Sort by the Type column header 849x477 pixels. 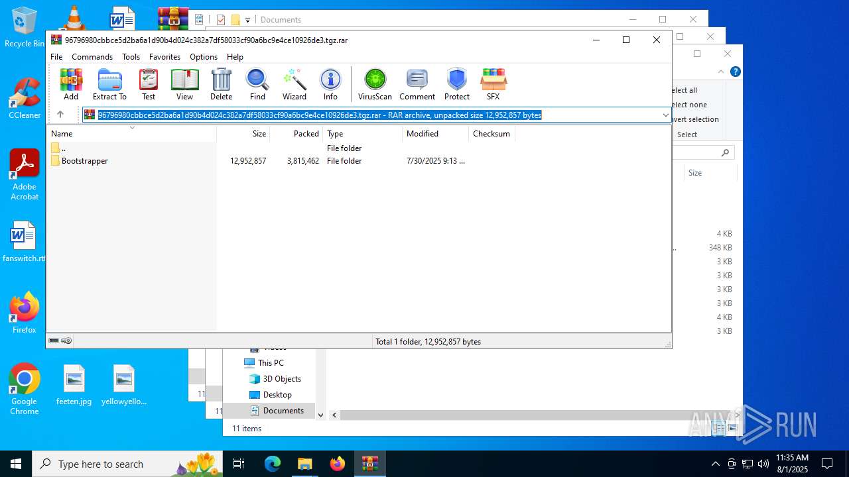tap(363, 134)
